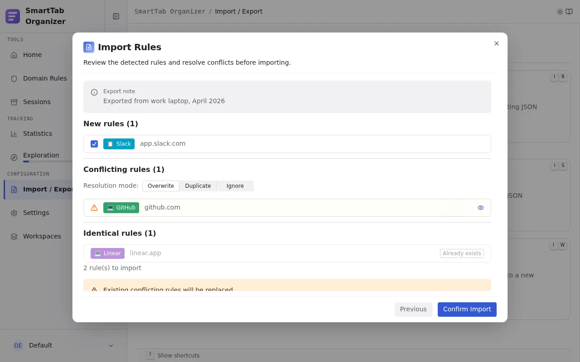Image resolution: width=580 pixels, height=362 pixels.
Task: Click the Confirm Import button
Action: coord(467,310)
